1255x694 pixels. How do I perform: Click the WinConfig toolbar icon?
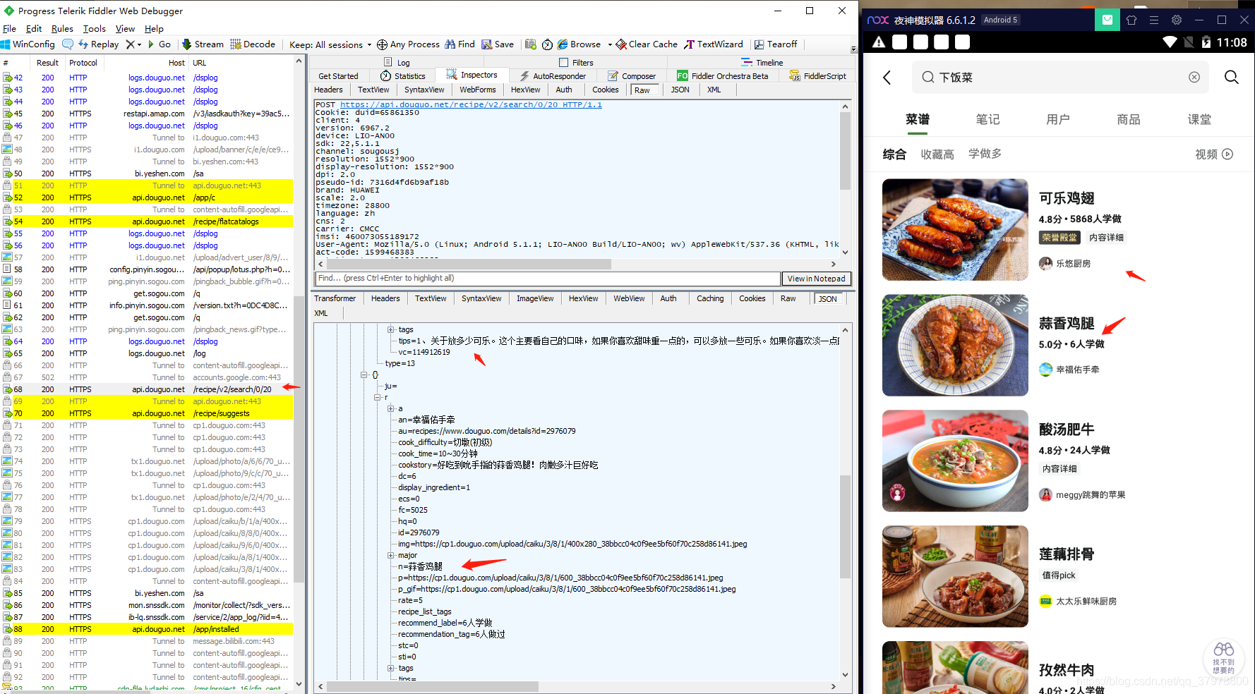click(x=6, y=44)
